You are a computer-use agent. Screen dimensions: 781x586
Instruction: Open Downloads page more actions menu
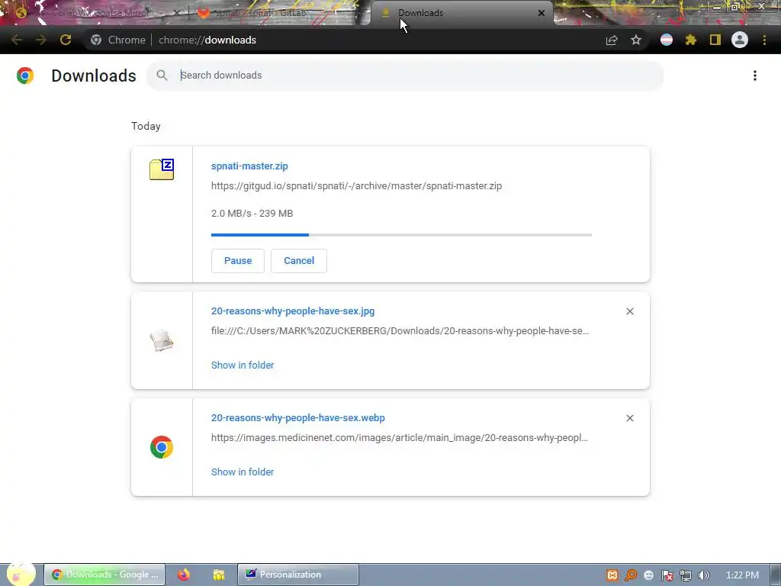tap(755, 76)
